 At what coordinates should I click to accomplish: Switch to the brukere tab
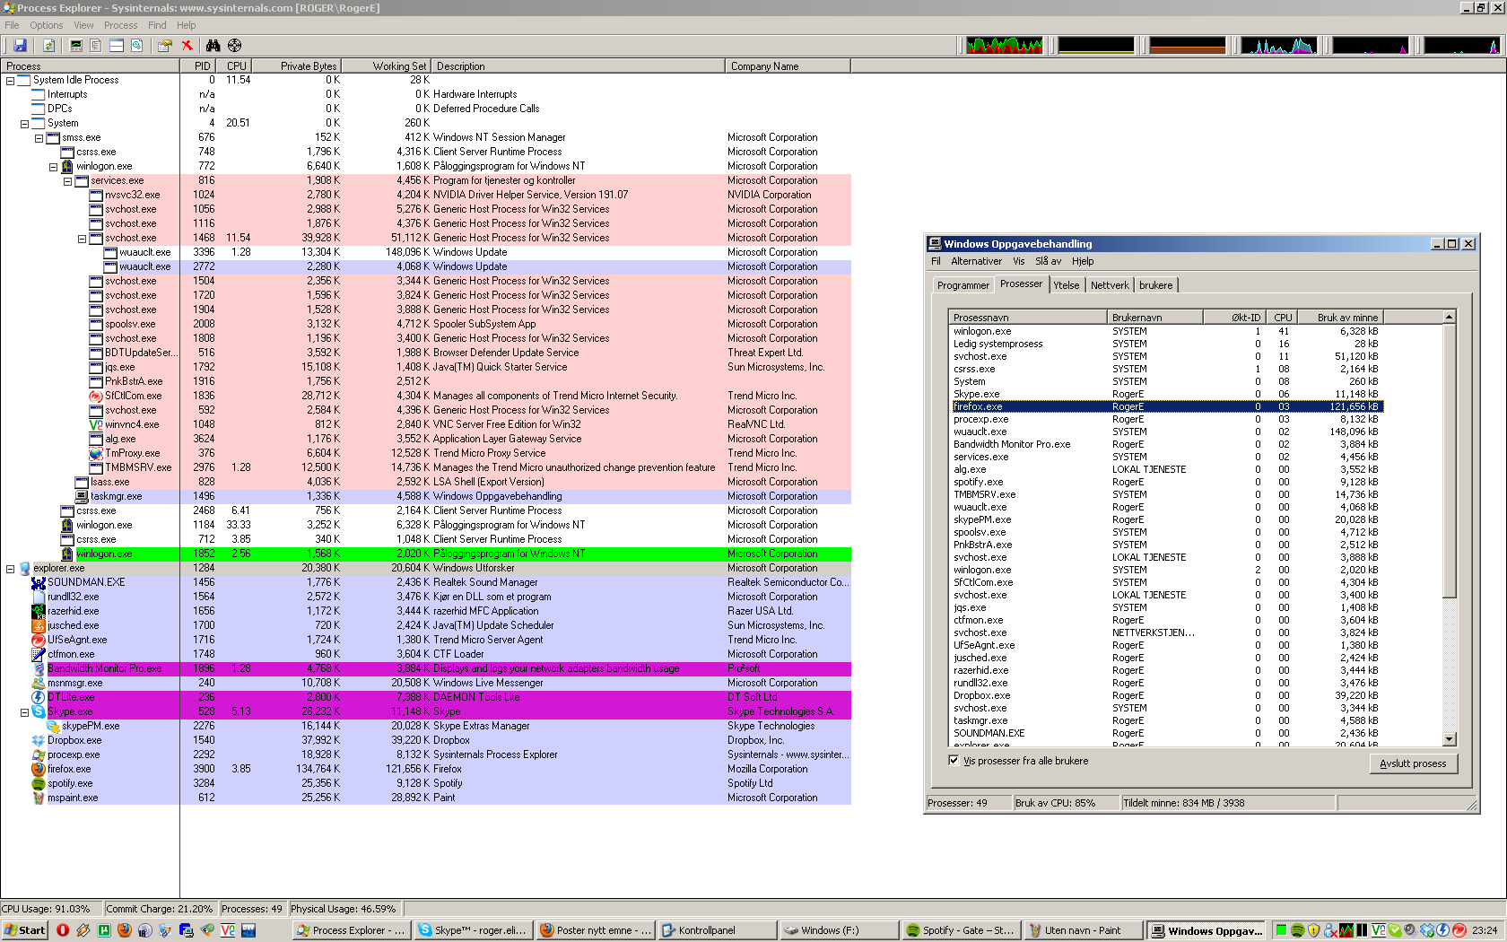[1155, 285]
